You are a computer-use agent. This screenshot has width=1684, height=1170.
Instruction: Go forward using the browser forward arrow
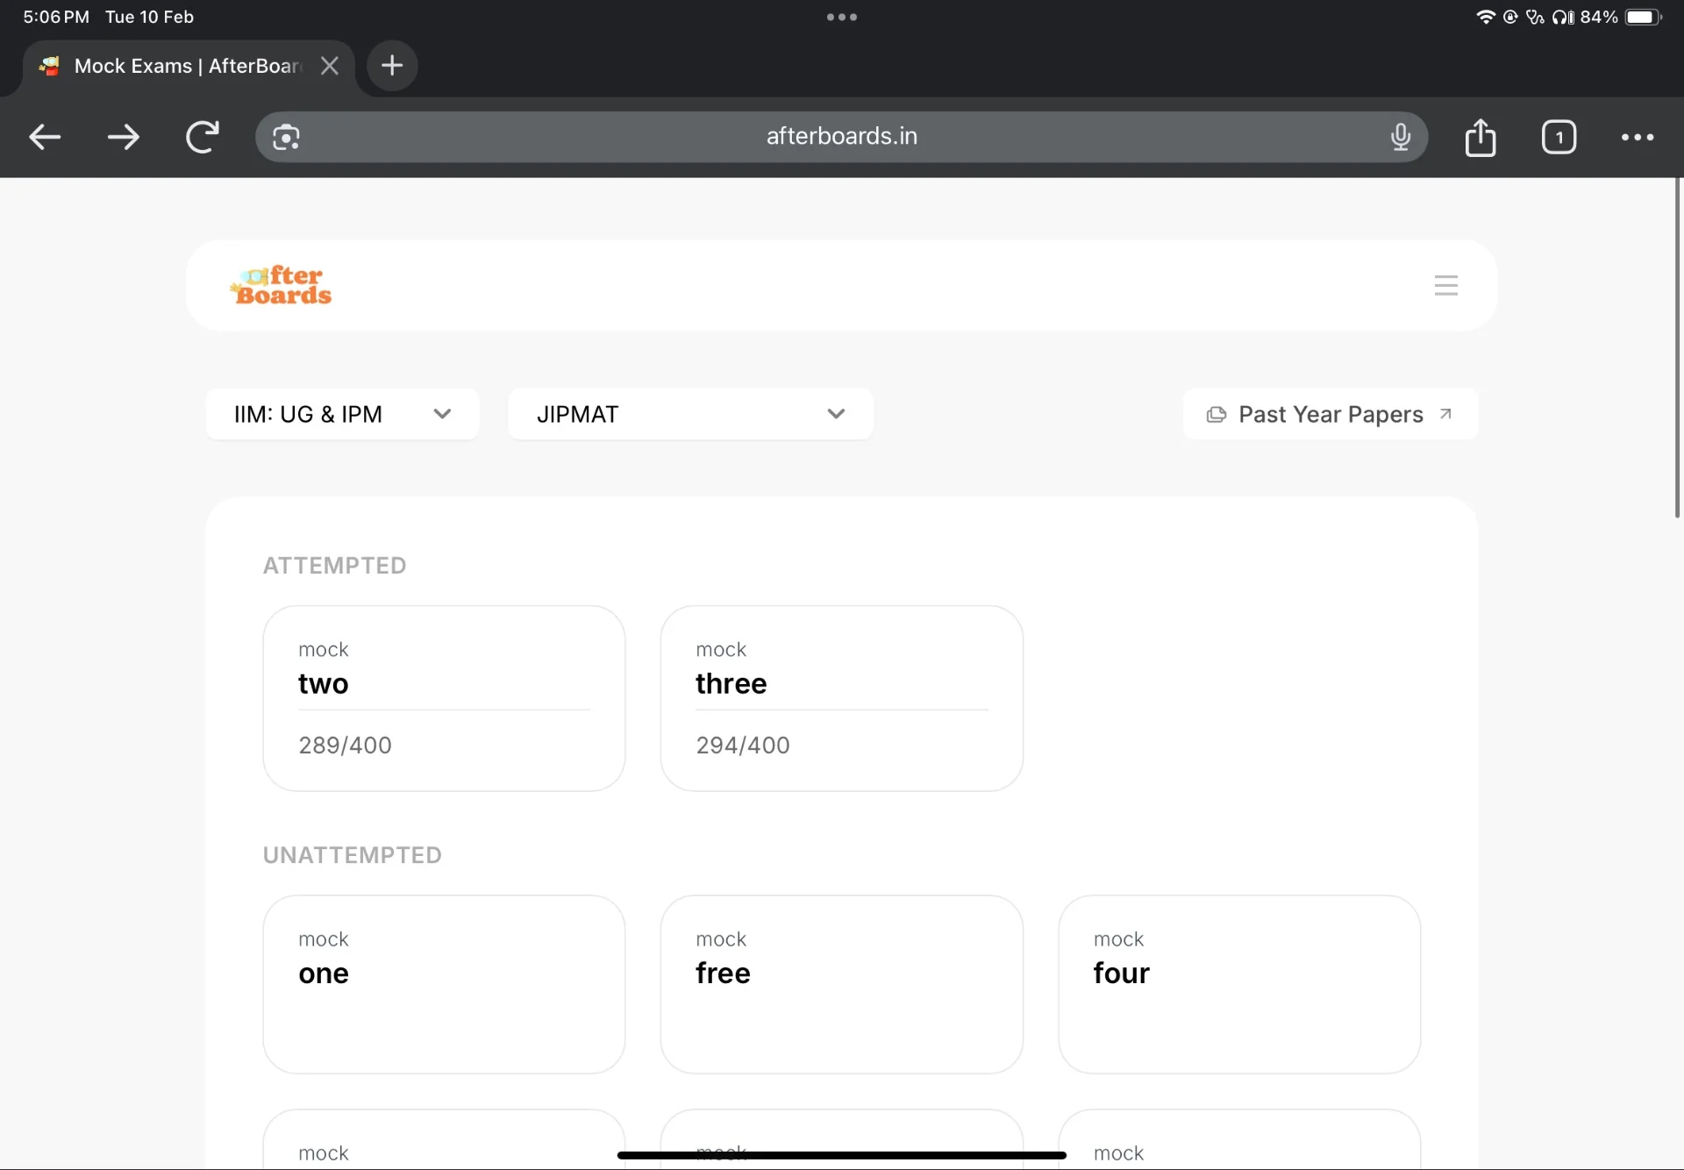(123, 137)
